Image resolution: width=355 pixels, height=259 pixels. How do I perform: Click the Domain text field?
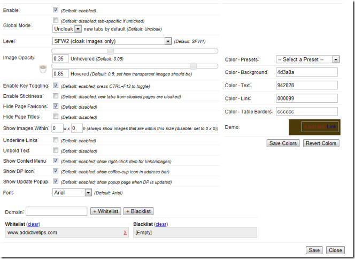[56, 211]
